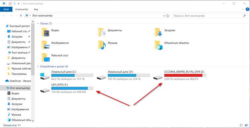Select the CCCOMA_X64FRE_RU-RU_DV9 (E:) drive icon
Image resolution: width=250 pixels, height=128 pixels.
click(x=158, y=77)
